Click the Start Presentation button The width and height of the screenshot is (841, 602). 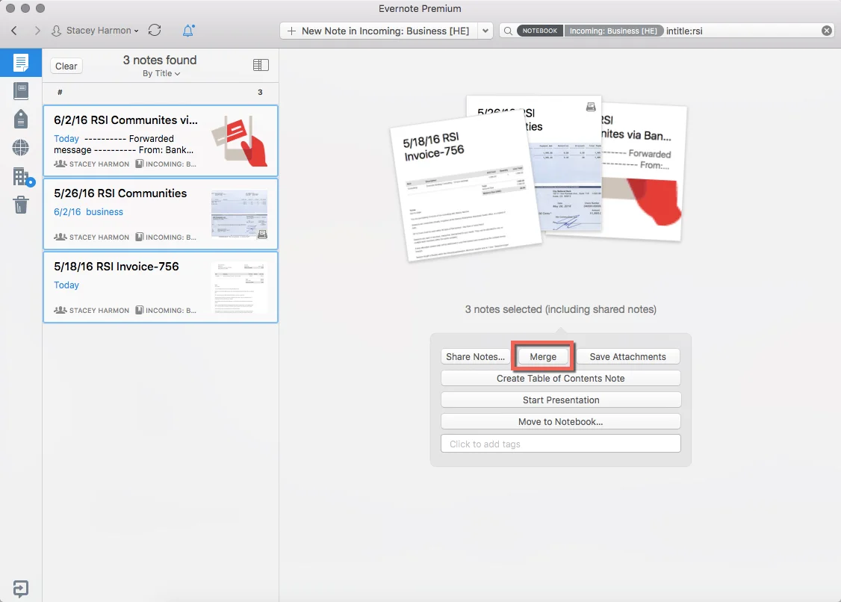click(x=560, y=400)
